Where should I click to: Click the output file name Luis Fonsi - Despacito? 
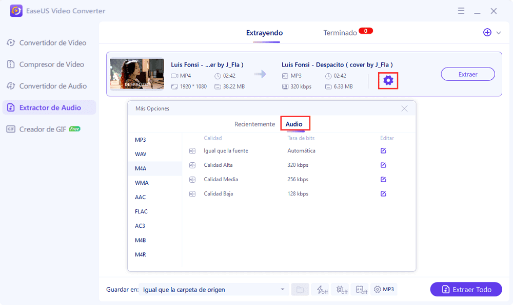click(x=338, y=64)
